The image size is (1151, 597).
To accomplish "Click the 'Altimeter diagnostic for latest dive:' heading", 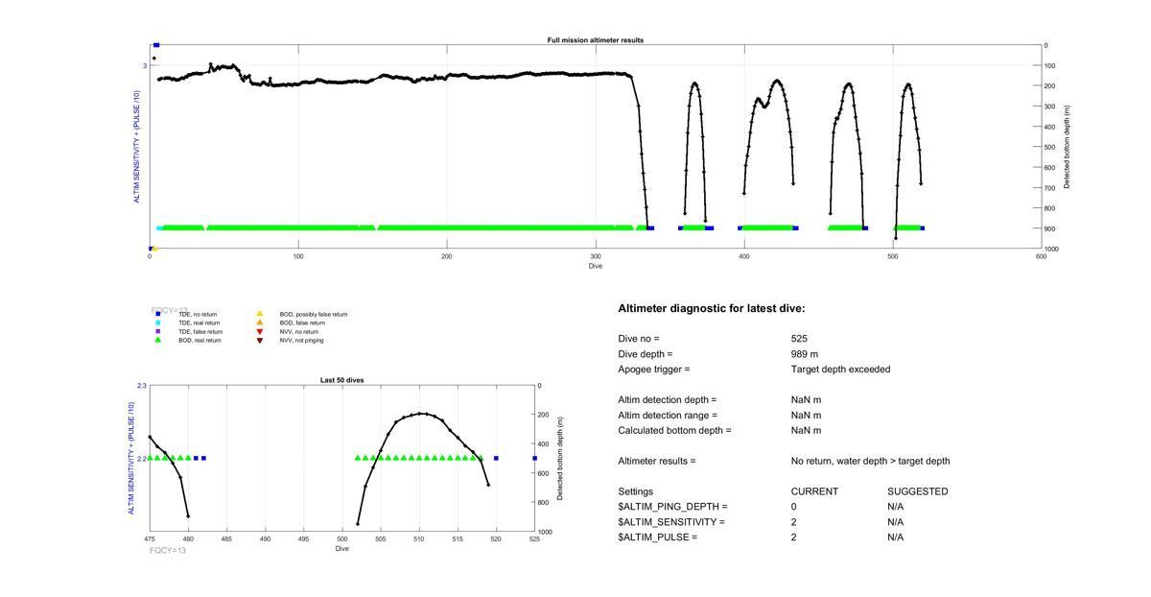I will click(x=712, y=309).
